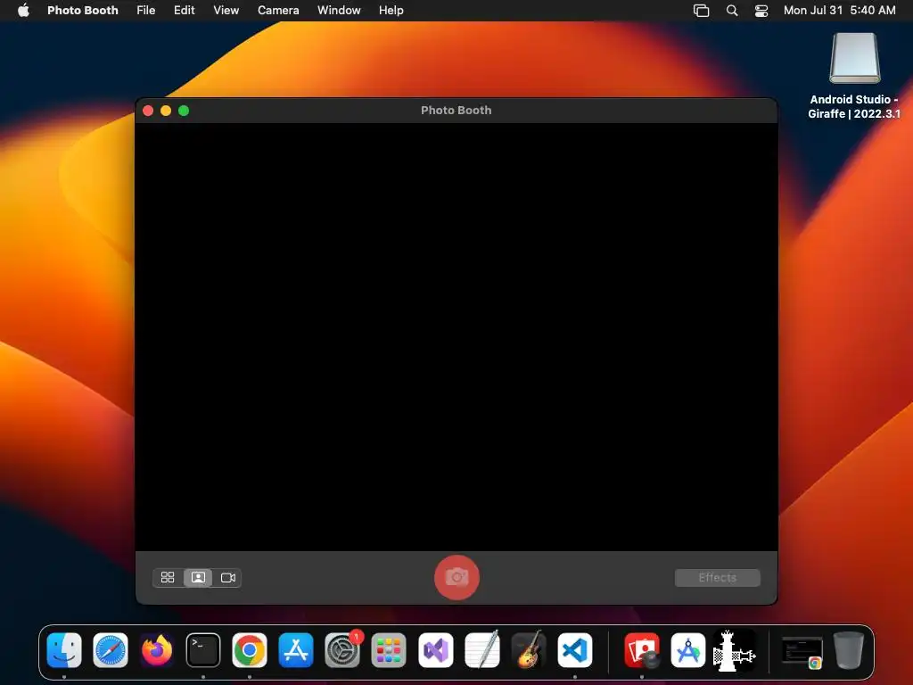Open the Apple menu

coord(23,11)
